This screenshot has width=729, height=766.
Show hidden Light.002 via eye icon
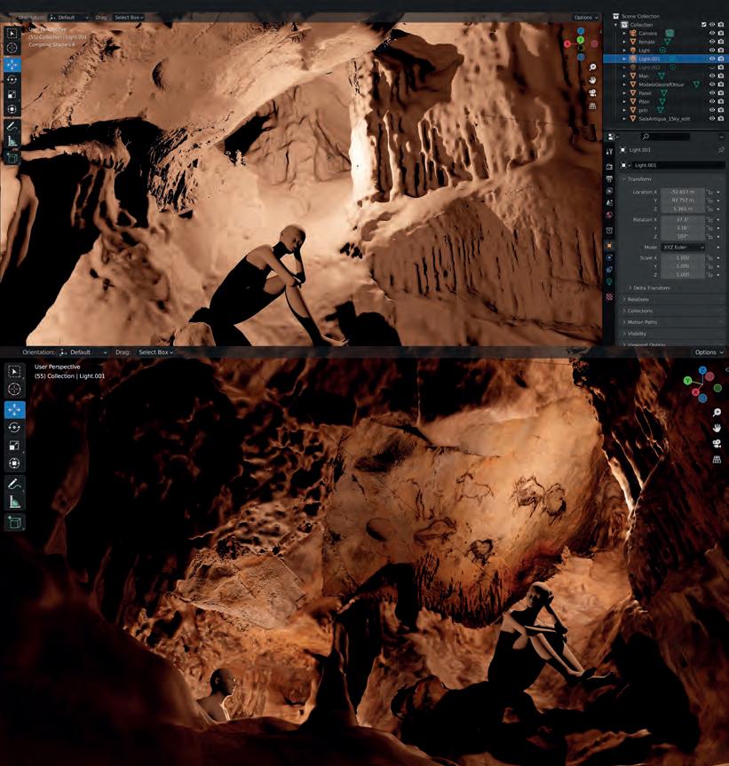tap(712, 67)
